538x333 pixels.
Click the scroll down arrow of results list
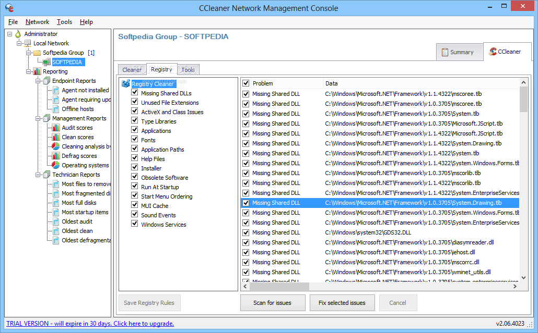pyautogui.click(x=523, y=278)
